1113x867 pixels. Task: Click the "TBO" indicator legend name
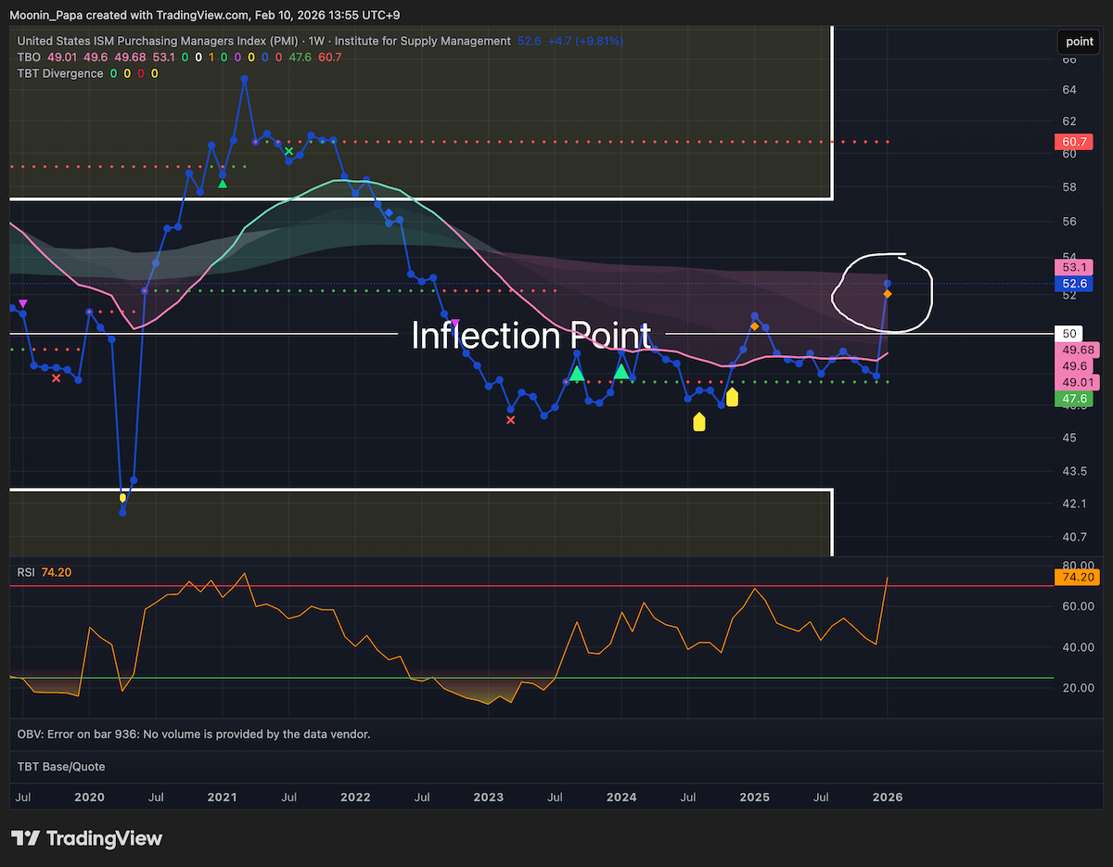pos(29,57)
